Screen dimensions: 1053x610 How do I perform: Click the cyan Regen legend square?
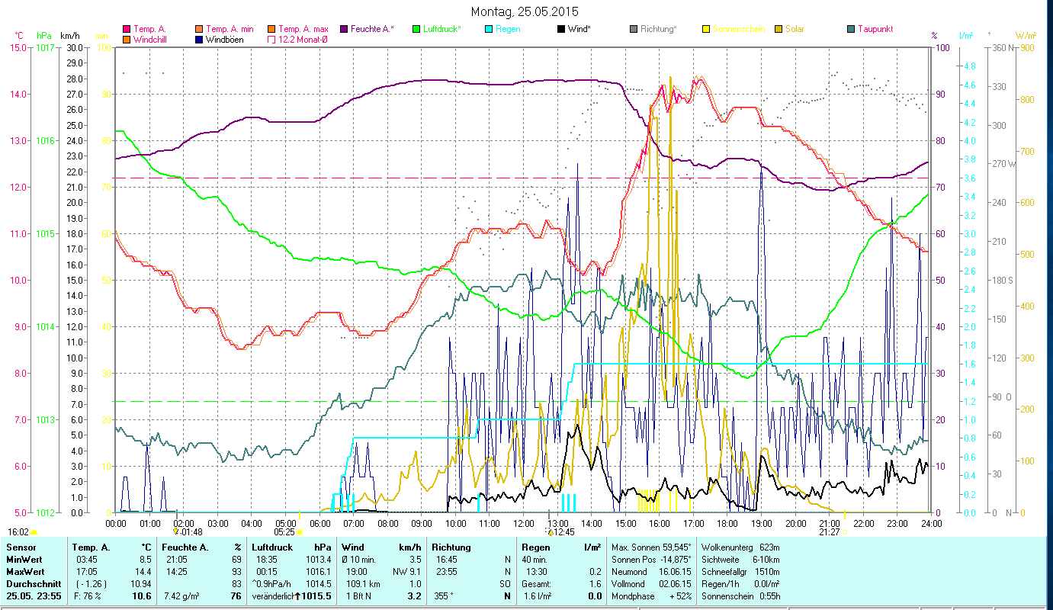pyautogui.click(x=488, y=29)
